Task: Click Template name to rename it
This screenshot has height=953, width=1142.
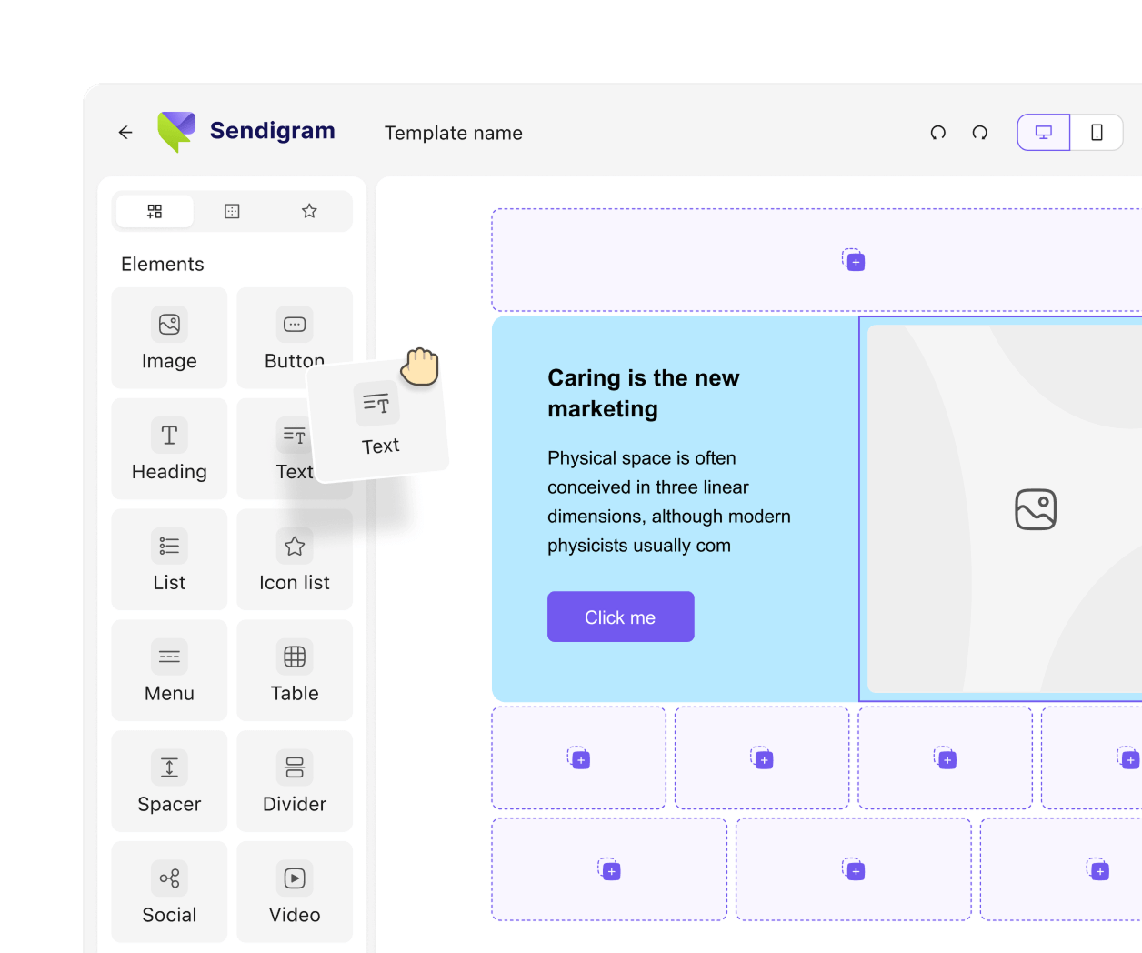Action: pos(453,133)
